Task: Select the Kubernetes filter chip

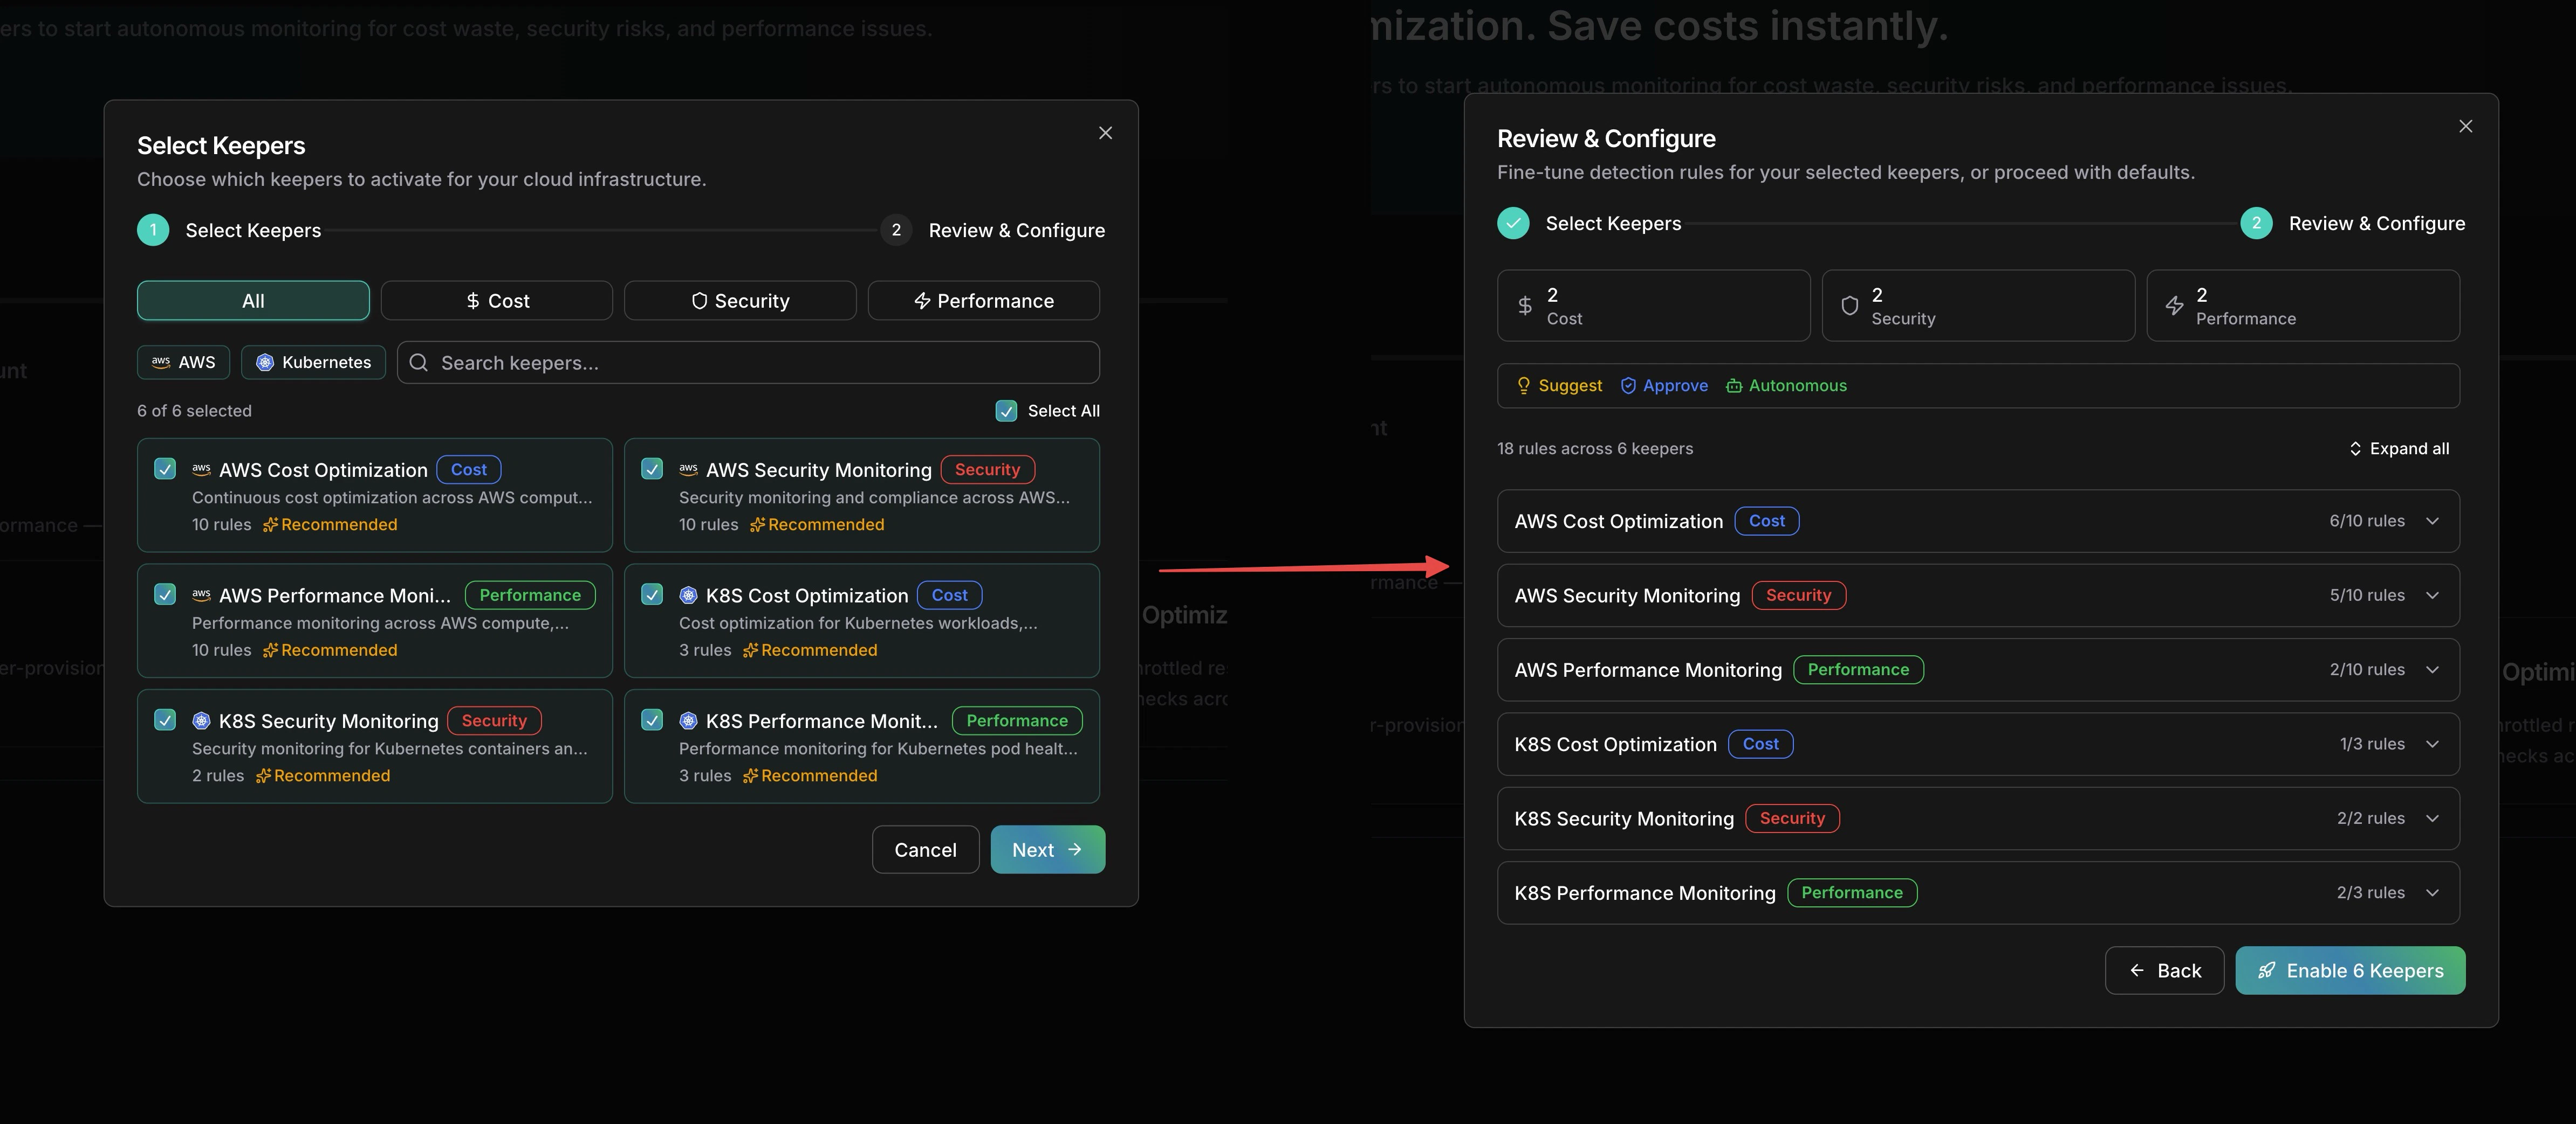Action: pos(313,362)
